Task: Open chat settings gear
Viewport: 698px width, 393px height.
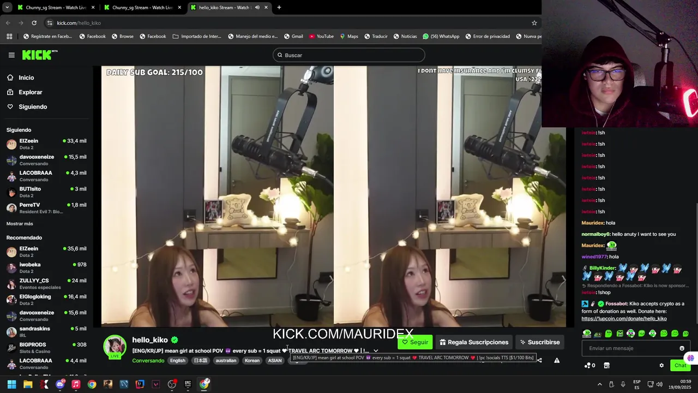Action: point(661,366)
